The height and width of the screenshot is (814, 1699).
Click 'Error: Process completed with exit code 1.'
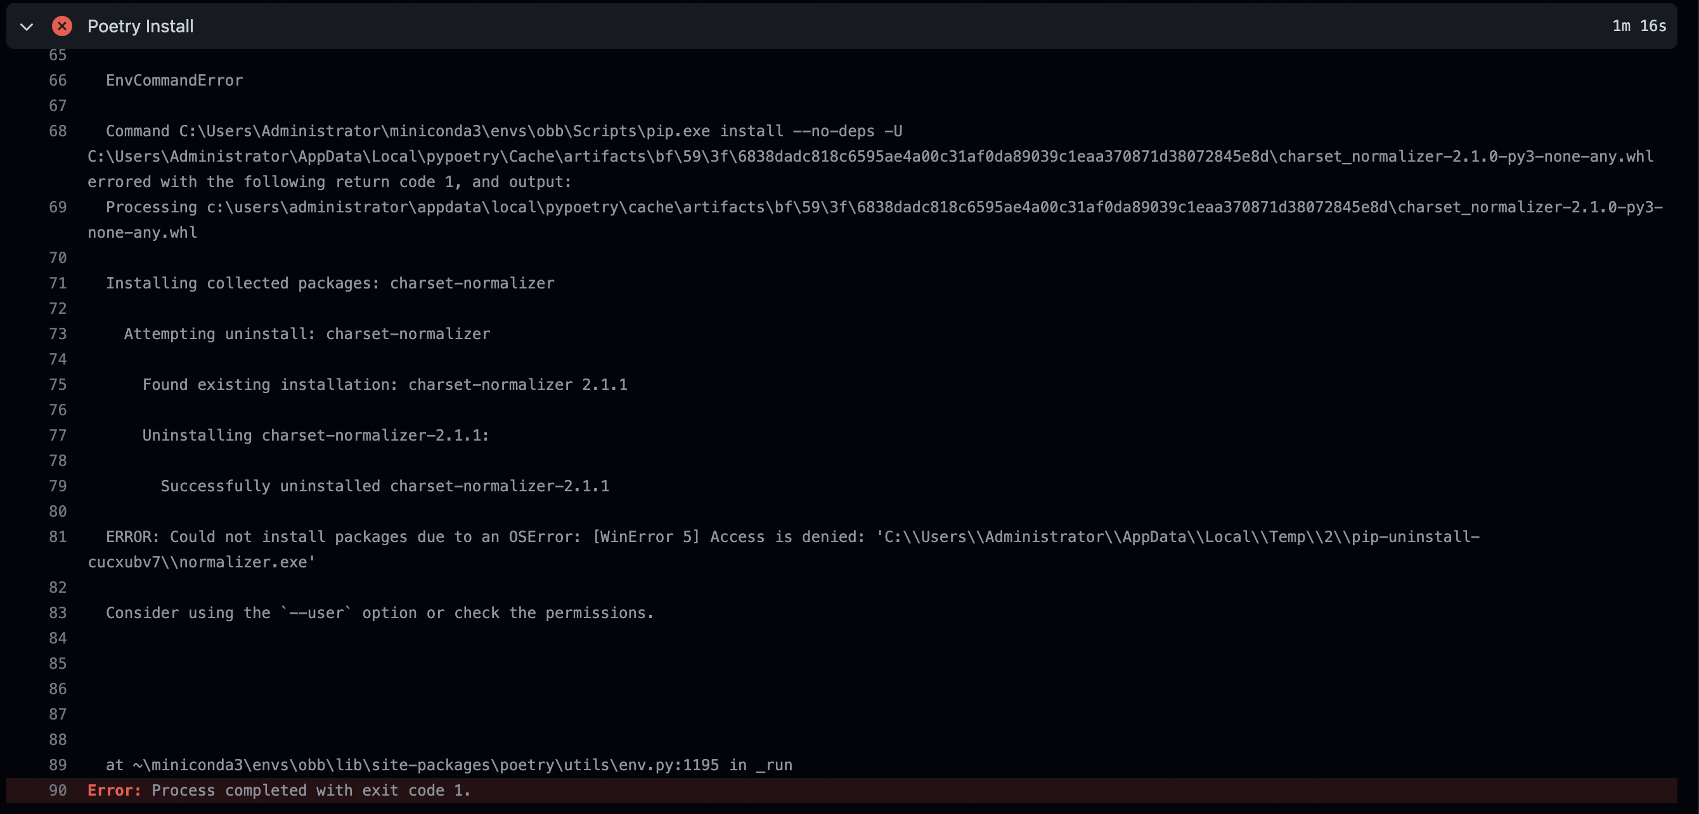click(x=279, y=791)
